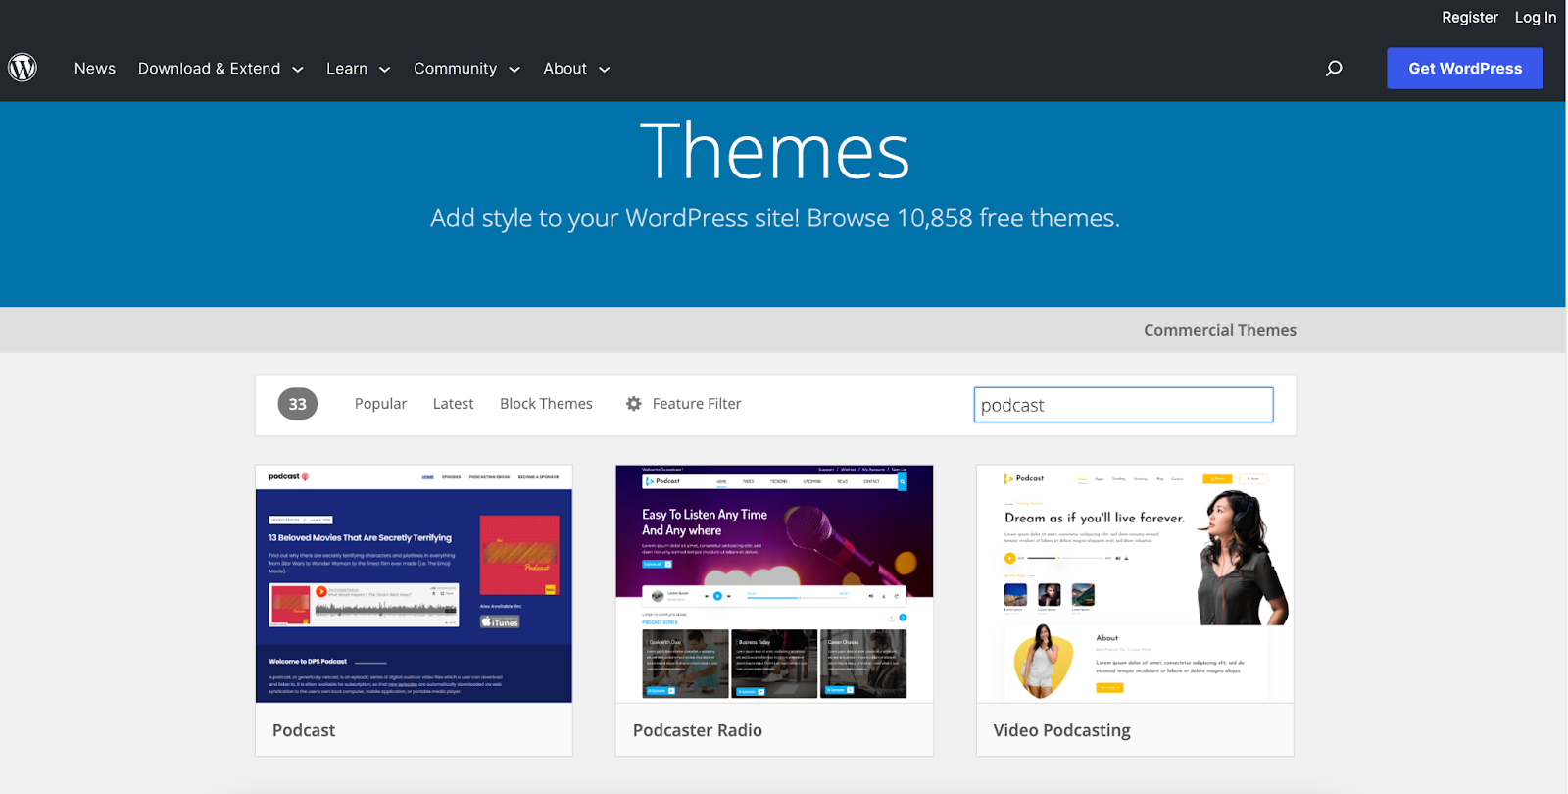Click the 33 results count badge
The image size is (1568, 794).
pyautogui.click(x=298, y=404)
